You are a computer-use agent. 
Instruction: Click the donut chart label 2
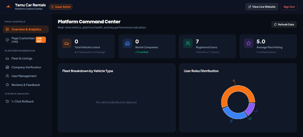pos(231,121)
